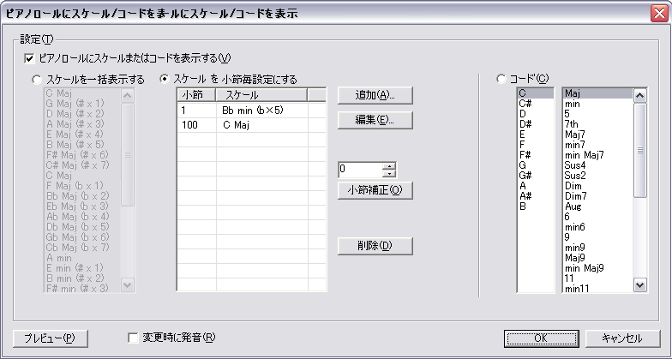Select chord type min Maj7

598,155
